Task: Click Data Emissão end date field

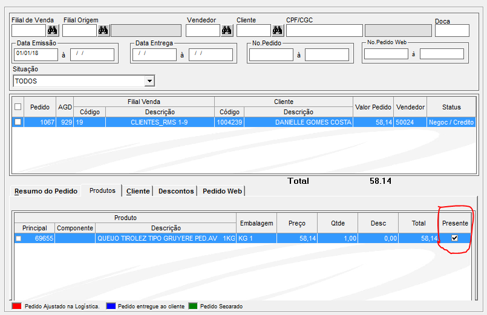Action: pyautogui.click(x=92, y=54)
